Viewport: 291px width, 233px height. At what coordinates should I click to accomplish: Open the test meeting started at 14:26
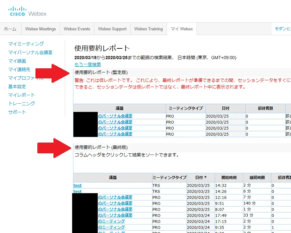click(77, 191)
